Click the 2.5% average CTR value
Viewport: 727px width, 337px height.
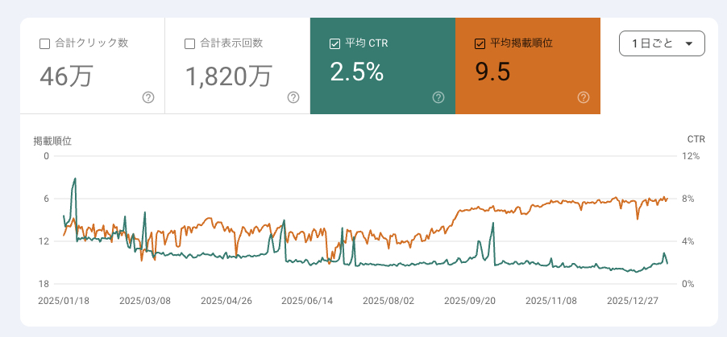tap(357, 72)
